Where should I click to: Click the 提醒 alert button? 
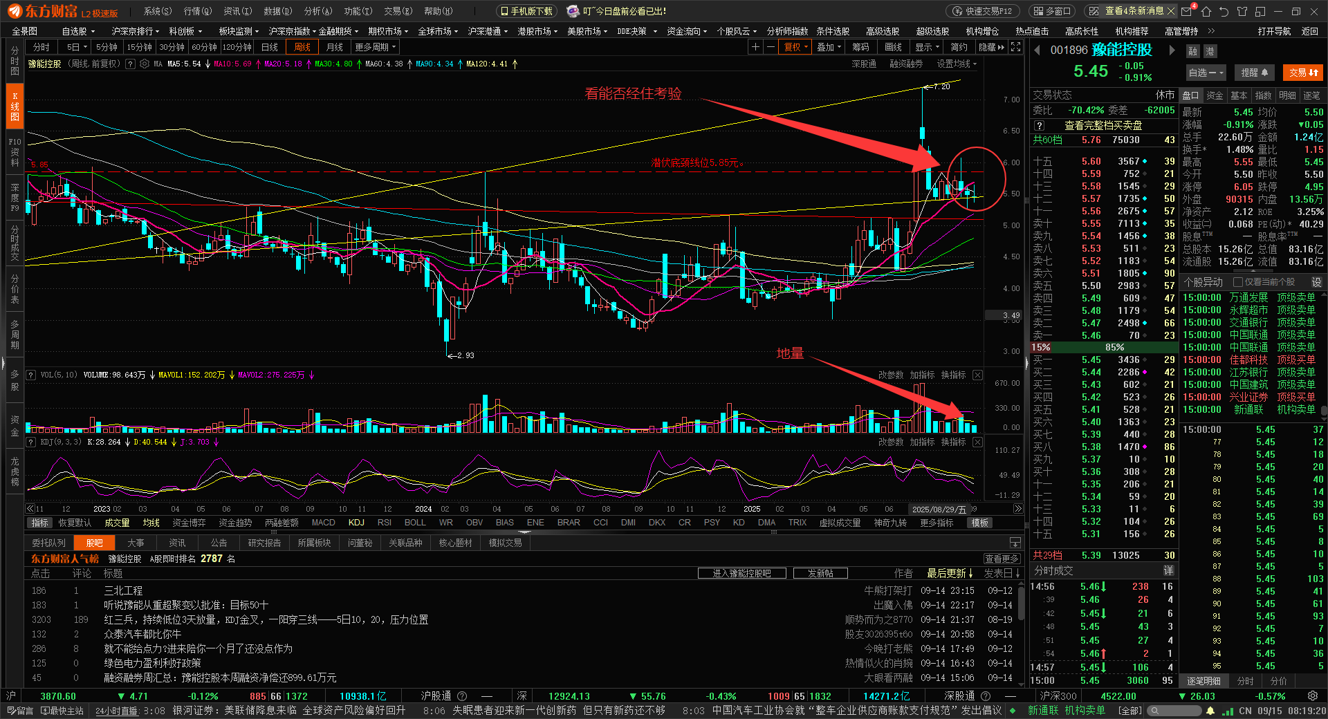click(x=1254, y=73)
